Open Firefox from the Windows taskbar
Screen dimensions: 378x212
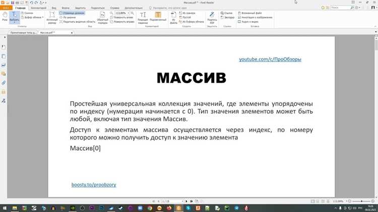169,208
